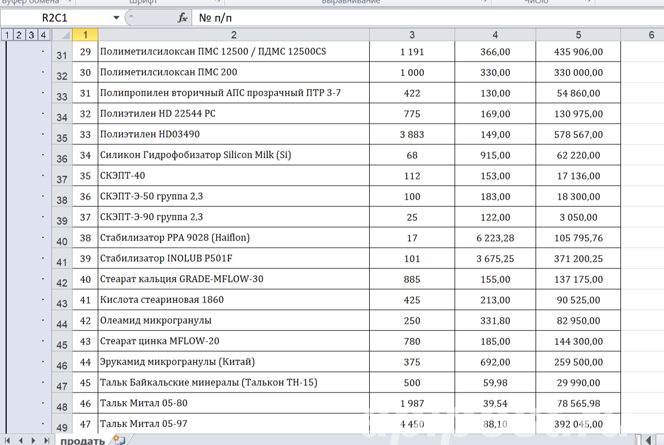This screenshot has width=664, height=445.
Task: Click the Name Box showing R2C1
Action: [55, 18]
